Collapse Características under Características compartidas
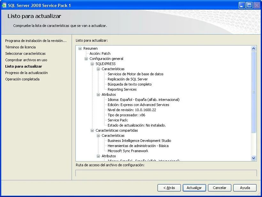This screenshot has height=197, width=262. 98,135
